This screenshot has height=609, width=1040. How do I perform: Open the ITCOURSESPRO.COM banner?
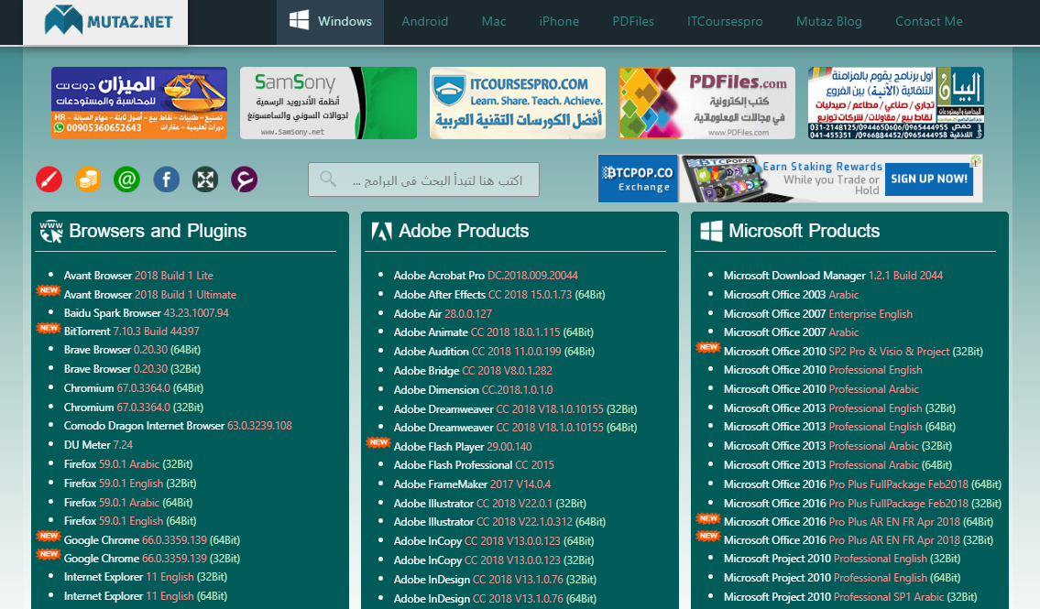point(518,103)
